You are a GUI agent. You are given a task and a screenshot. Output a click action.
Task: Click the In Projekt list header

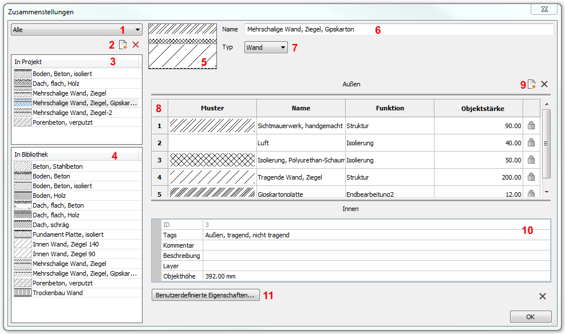click(x=75, y=62)
